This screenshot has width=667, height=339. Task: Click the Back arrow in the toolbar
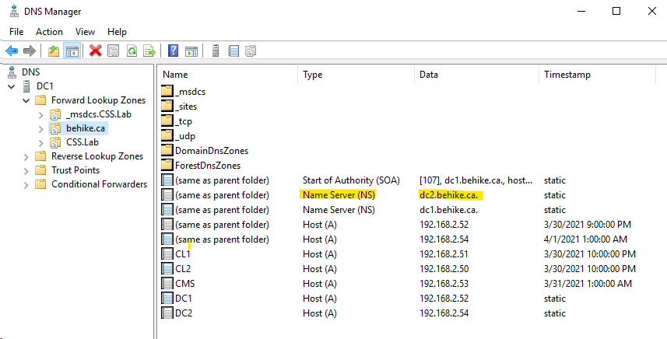pyautogui.click(x=12, y=51)
